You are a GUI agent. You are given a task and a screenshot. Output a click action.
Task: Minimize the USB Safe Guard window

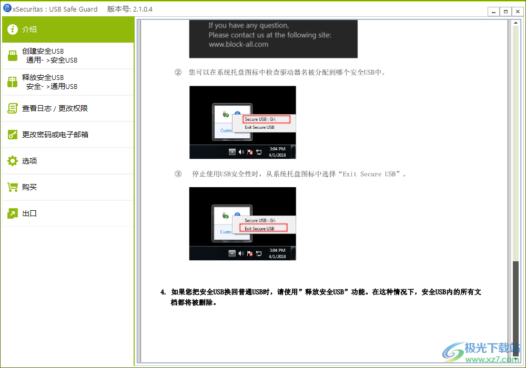493,11
